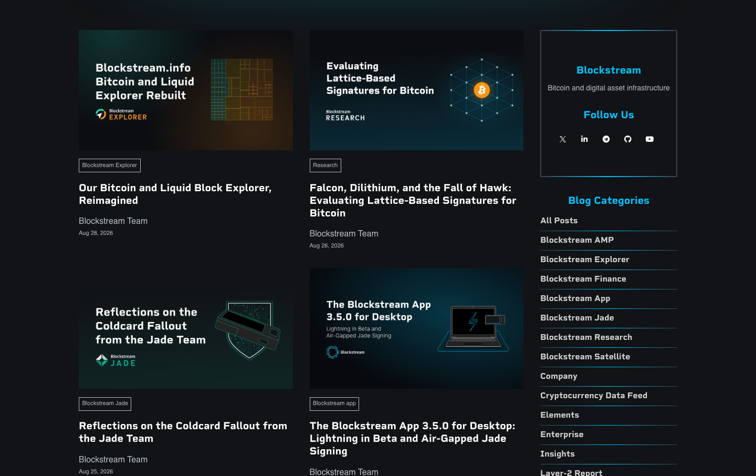Image resolution: width=756 pixels, height=476 pixels.
Task: Click the Aug 28, 2026 date
Action: tap(96, 233)
